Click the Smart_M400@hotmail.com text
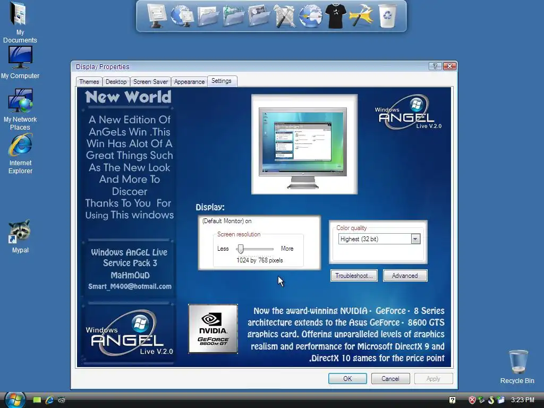544x408 pixels. 130,286
